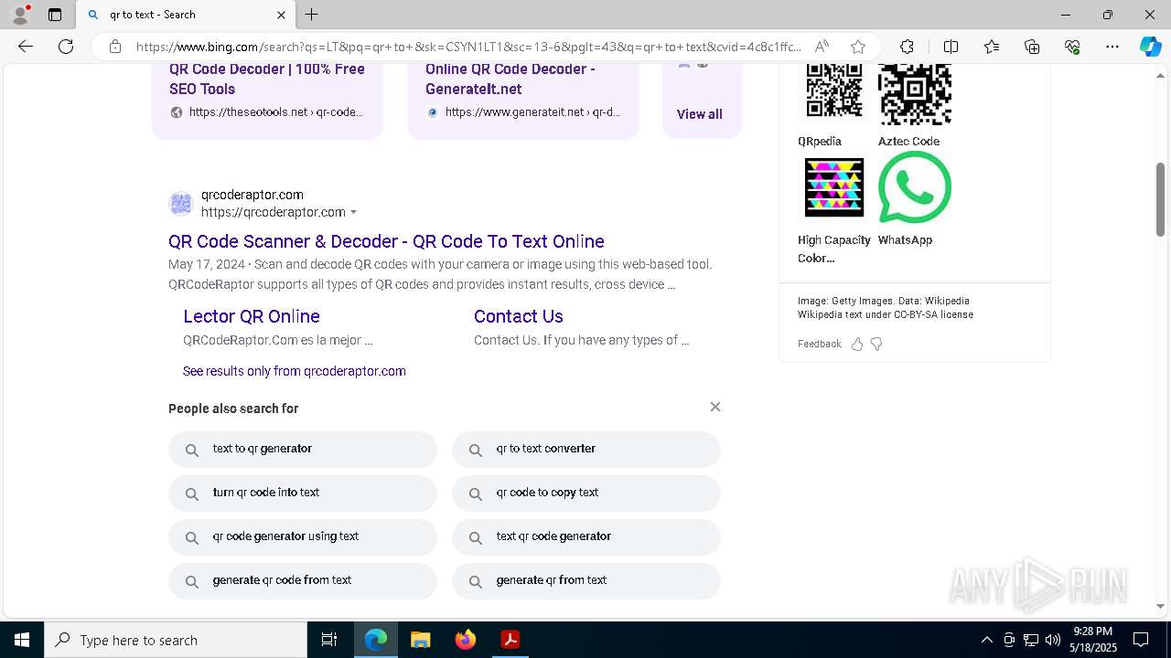Image resolution: width=1171 pixels, height=658 pixels.
Task: Open network status in system tray
Action: (x=1031, y=640)
